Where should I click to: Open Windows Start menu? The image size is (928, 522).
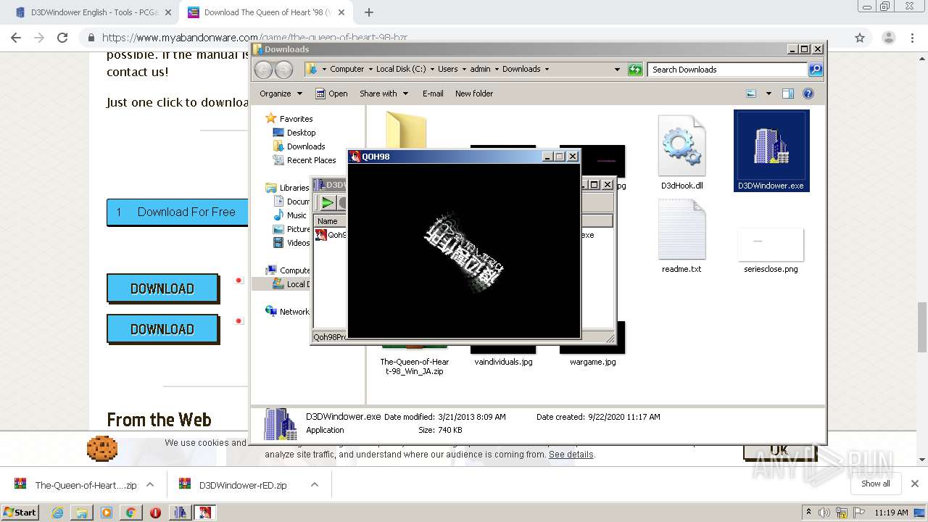(x=20, y=512)
